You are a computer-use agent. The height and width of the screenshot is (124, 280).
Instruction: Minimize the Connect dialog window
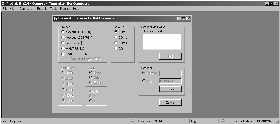(x=179, y=18)
